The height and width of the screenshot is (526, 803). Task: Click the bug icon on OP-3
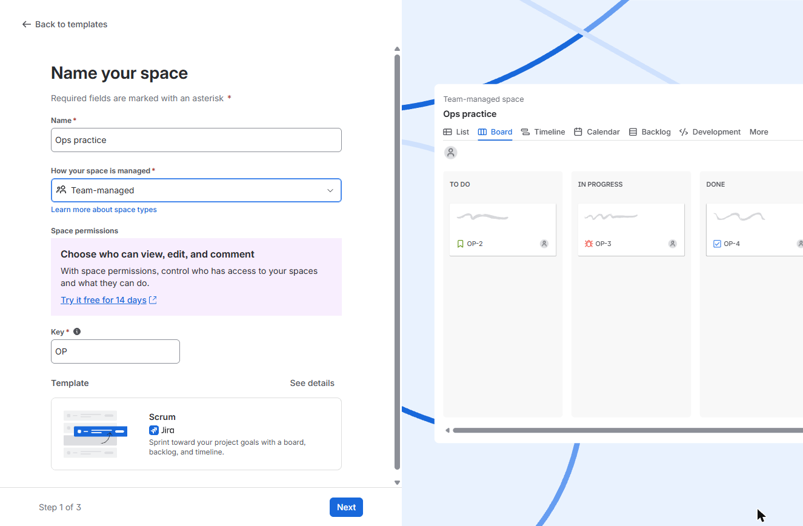[x=588, y=244]
